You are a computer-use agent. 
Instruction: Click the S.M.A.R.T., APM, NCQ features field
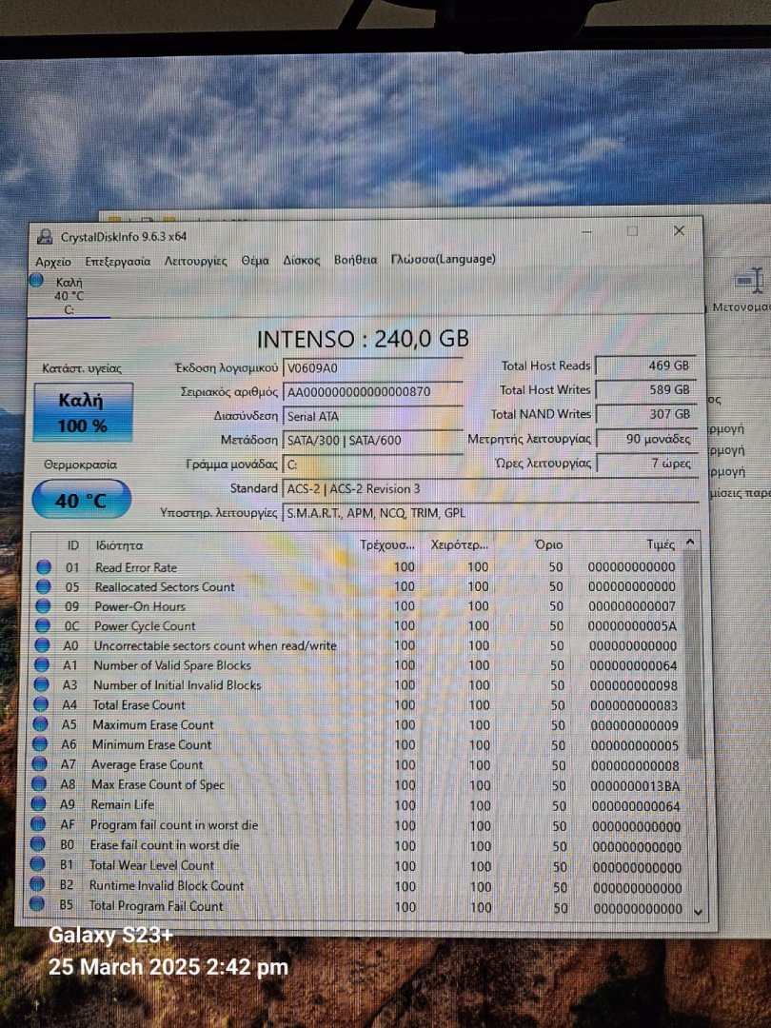(491, 513)
